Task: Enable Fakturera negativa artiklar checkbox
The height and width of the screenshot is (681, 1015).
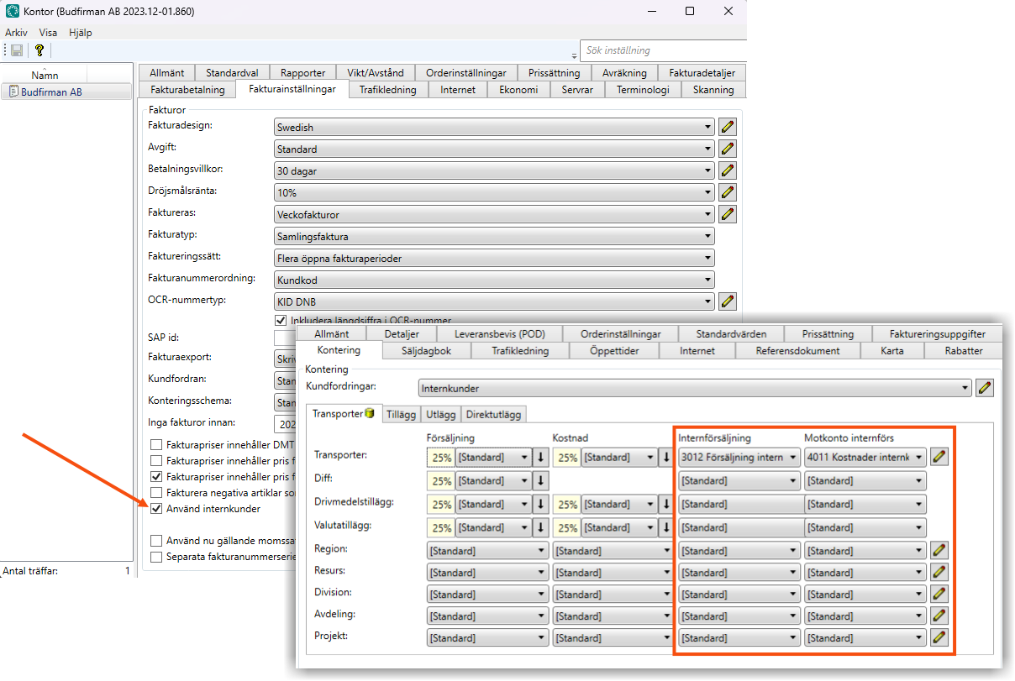Action: coord(156,492)
